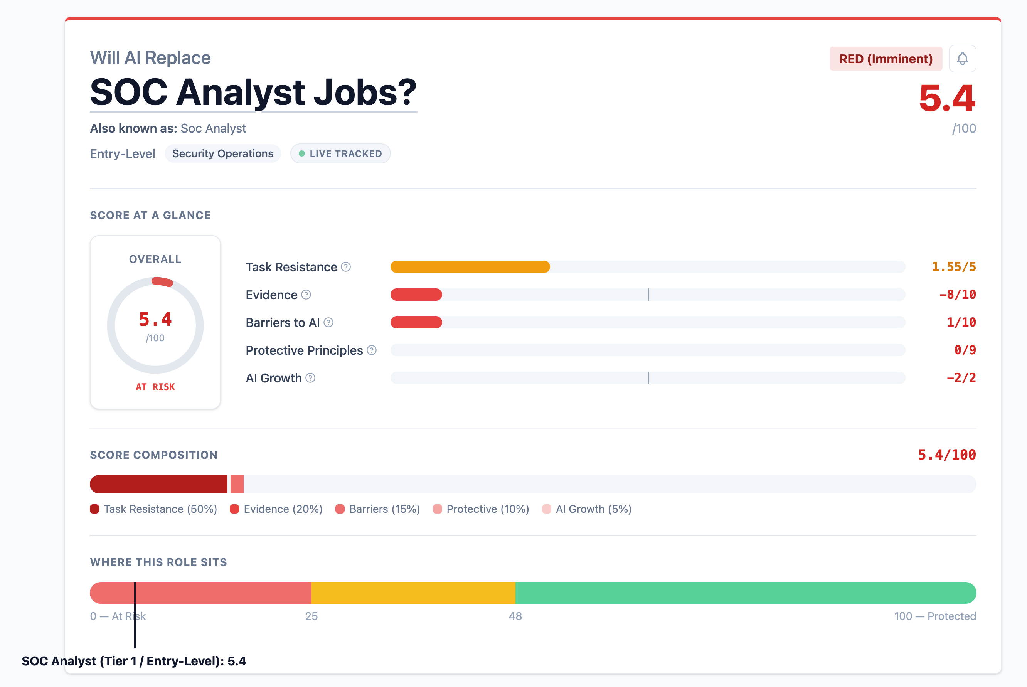
Task: Click the Evidence red progress bar
Action: 416,295
